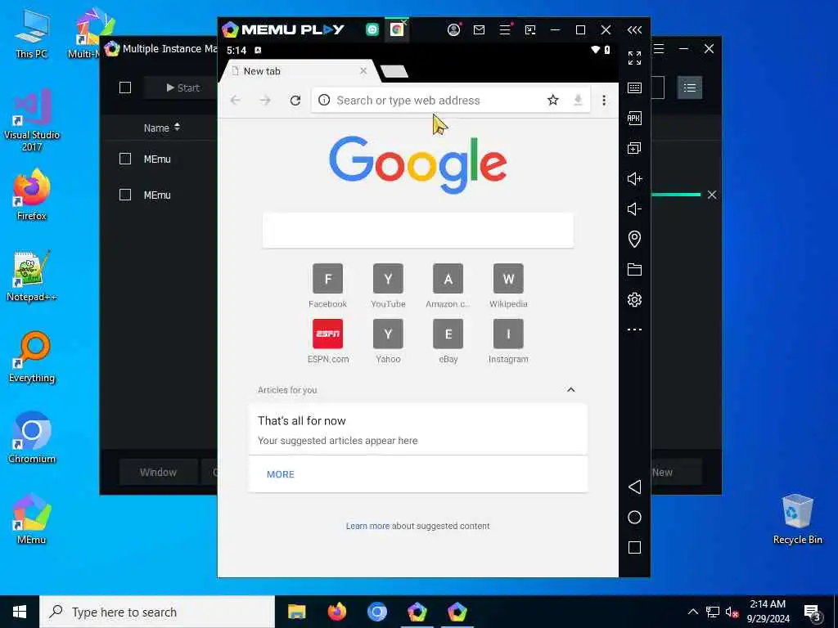Open the GPS location pin icon

pyautogui.click(x=634, y=239)
